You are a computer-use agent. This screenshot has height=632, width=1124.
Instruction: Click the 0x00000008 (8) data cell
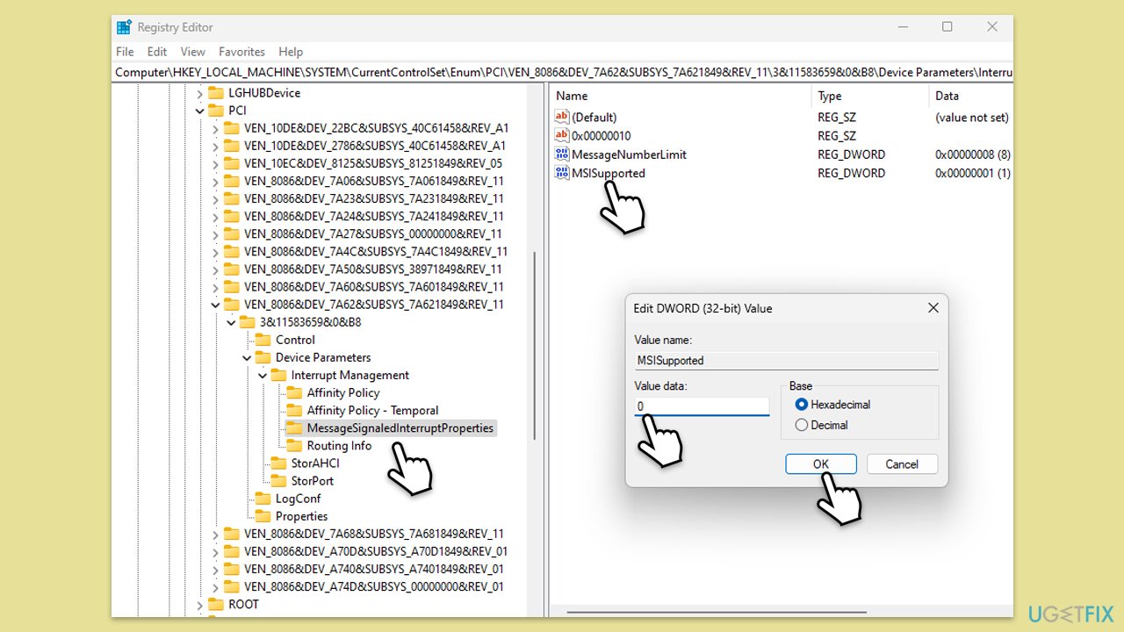973,154
